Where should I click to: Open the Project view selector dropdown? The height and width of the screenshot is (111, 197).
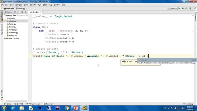pos(8,12)
